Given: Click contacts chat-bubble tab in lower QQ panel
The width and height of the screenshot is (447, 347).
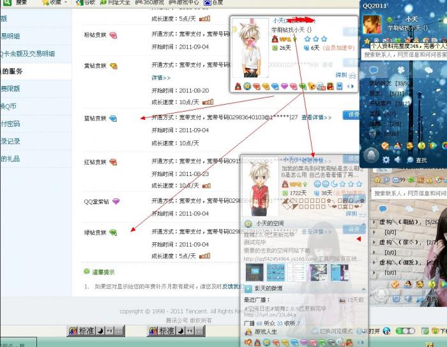Looking at the screenshot, I should tap(383, 209).
